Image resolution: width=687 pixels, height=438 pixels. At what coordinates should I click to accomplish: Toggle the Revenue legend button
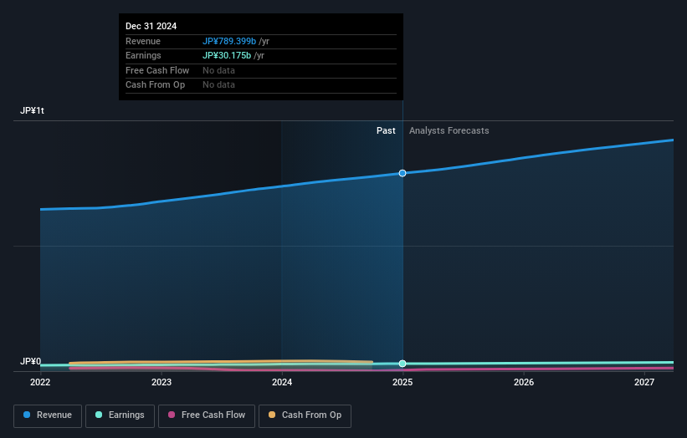tap(48, 415)
